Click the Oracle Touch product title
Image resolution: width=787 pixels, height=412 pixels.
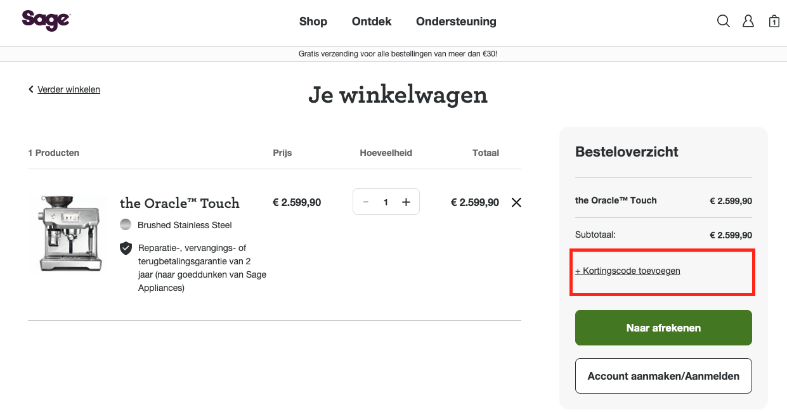(179, 203)
